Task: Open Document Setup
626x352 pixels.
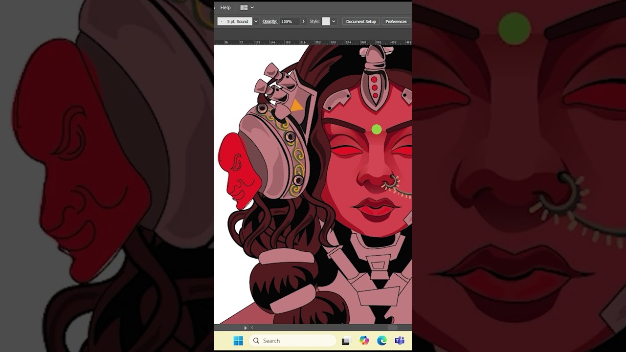Action: coord(361,22)
